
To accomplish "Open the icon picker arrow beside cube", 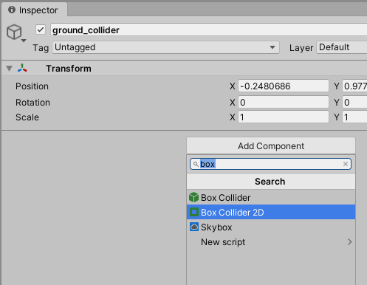I will click(24, 41).
